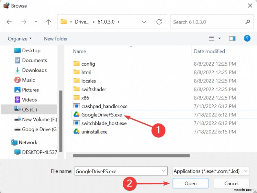
Task: Click the Open button
Action: coord(190,183)
